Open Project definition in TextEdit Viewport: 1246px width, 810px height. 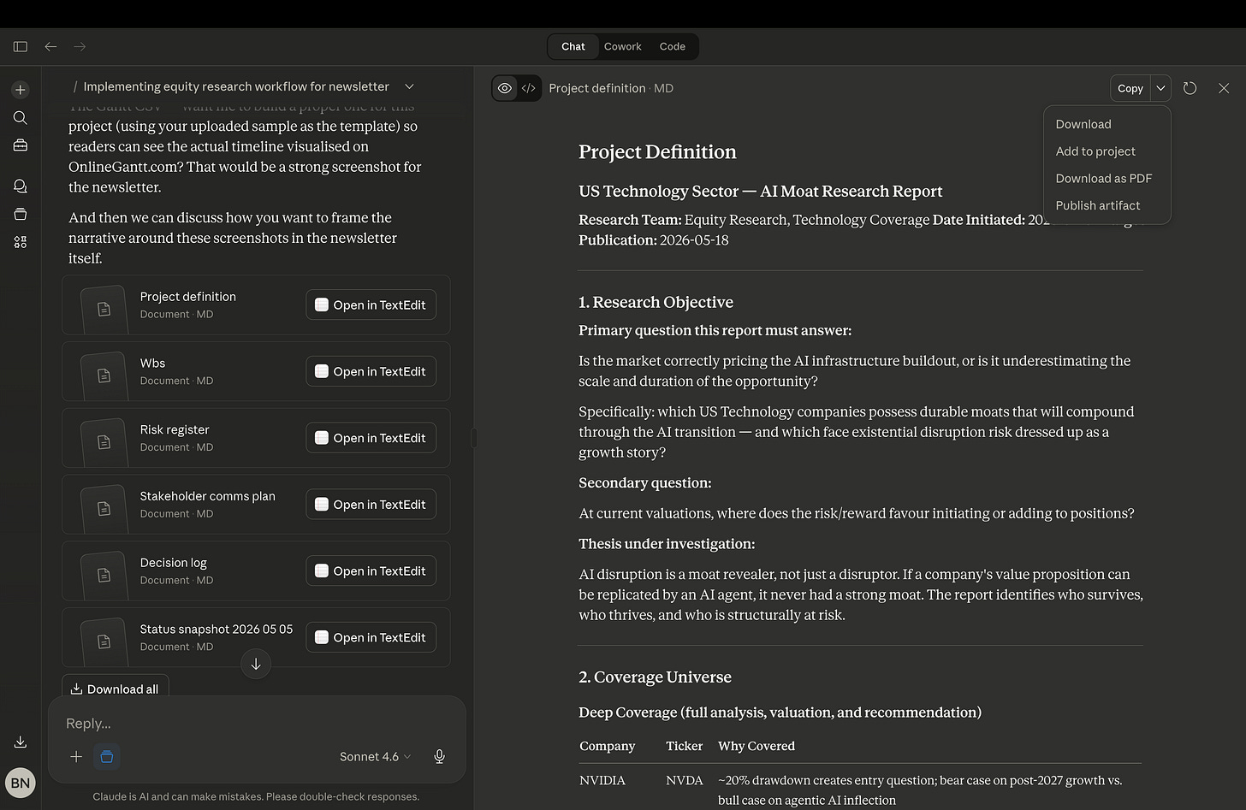tap(371, 304)
